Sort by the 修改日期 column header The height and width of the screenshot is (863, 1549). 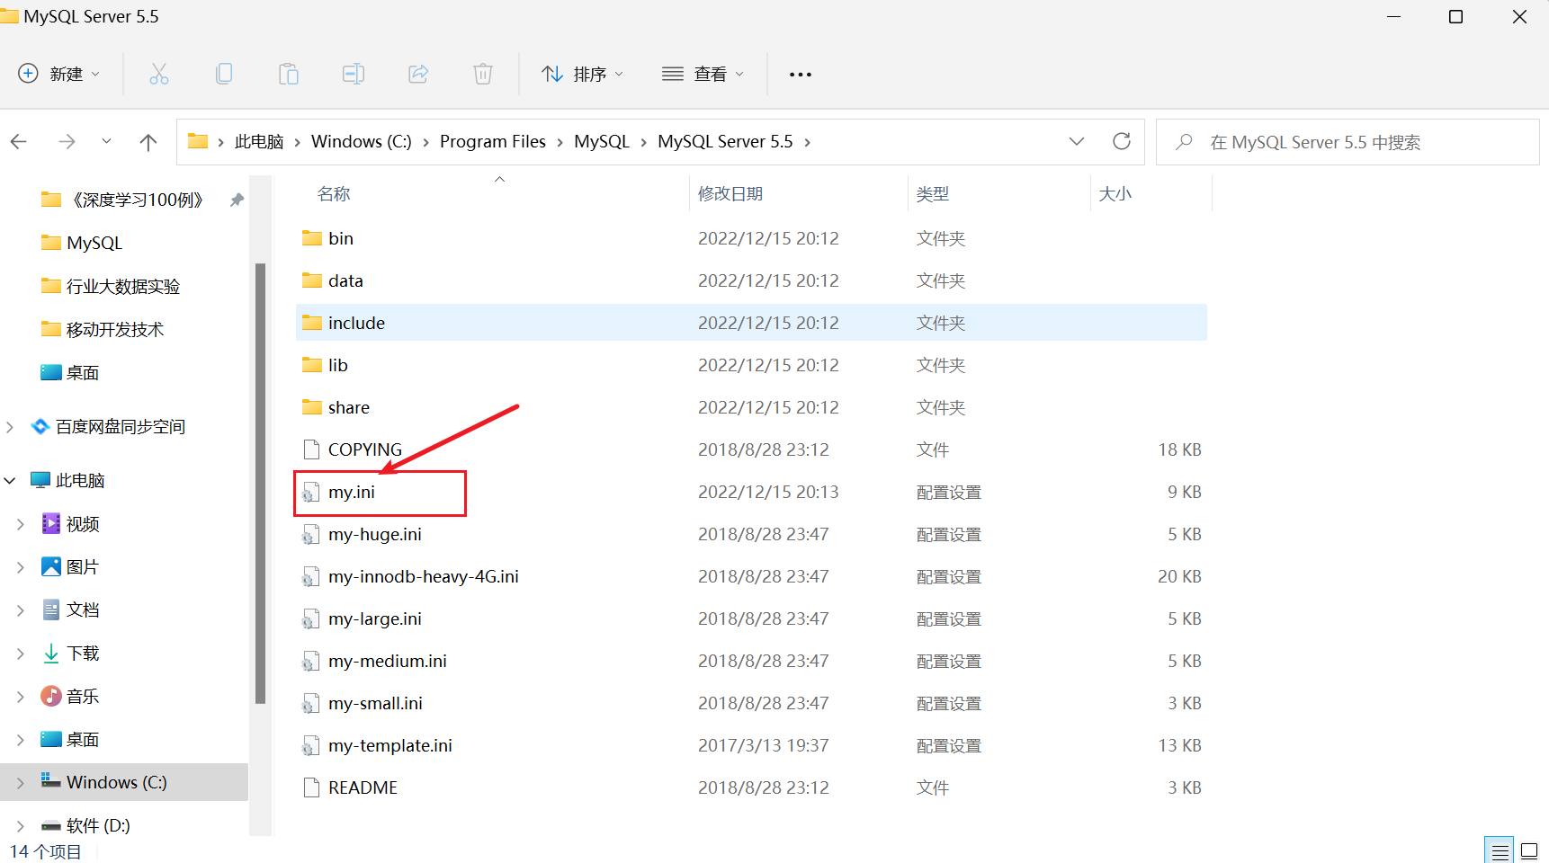pyautogui.click(x=730, y=193)
